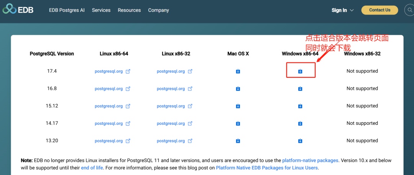Click version number 16.8

tap(52, 89)
